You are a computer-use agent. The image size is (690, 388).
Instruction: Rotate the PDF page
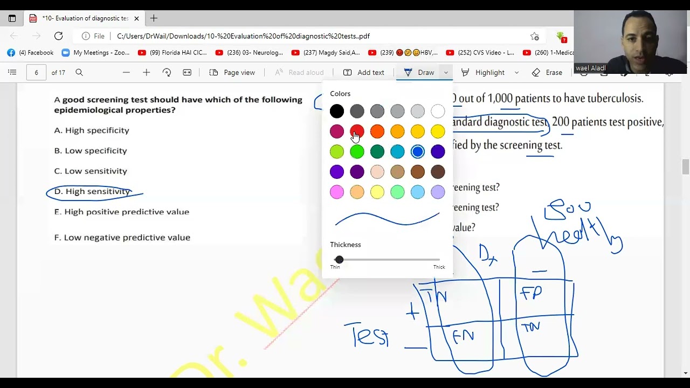tap(167, 72)
